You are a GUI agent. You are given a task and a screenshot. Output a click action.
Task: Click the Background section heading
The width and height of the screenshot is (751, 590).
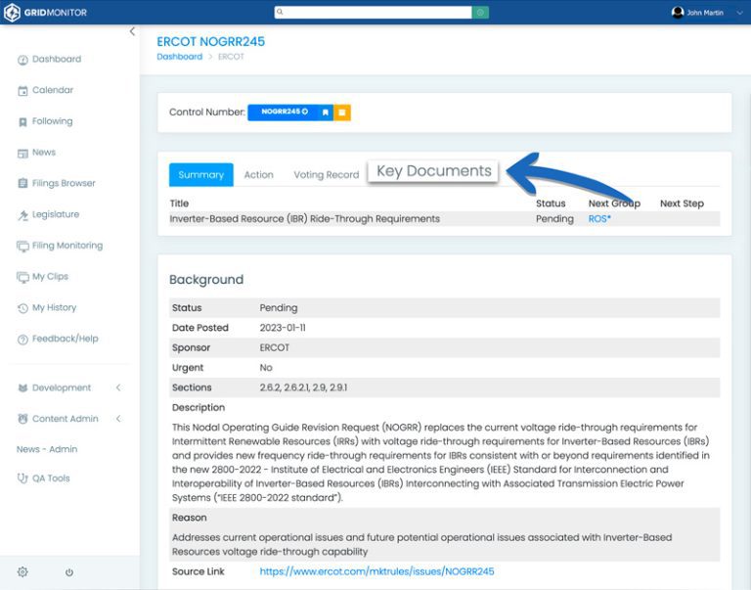point(206,280)
